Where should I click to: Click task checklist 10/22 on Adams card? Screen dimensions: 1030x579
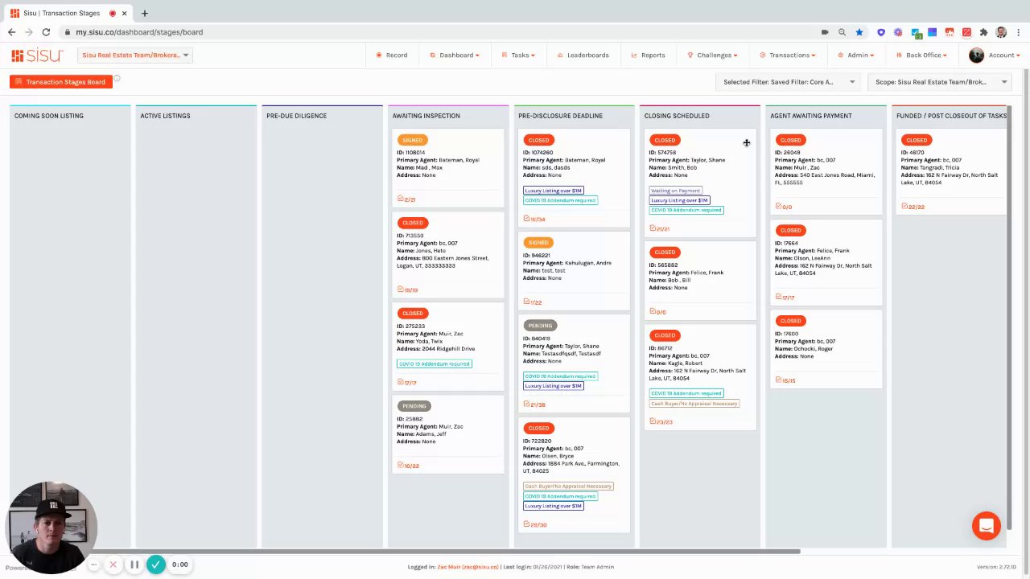pyautogui.click(x=408, y=466)
